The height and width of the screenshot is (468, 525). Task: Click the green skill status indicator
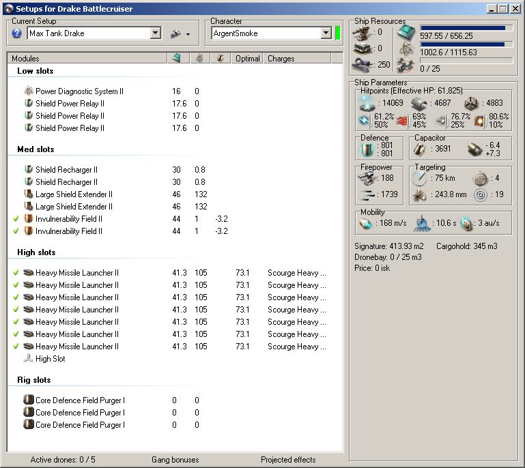[x=337, y=33]
